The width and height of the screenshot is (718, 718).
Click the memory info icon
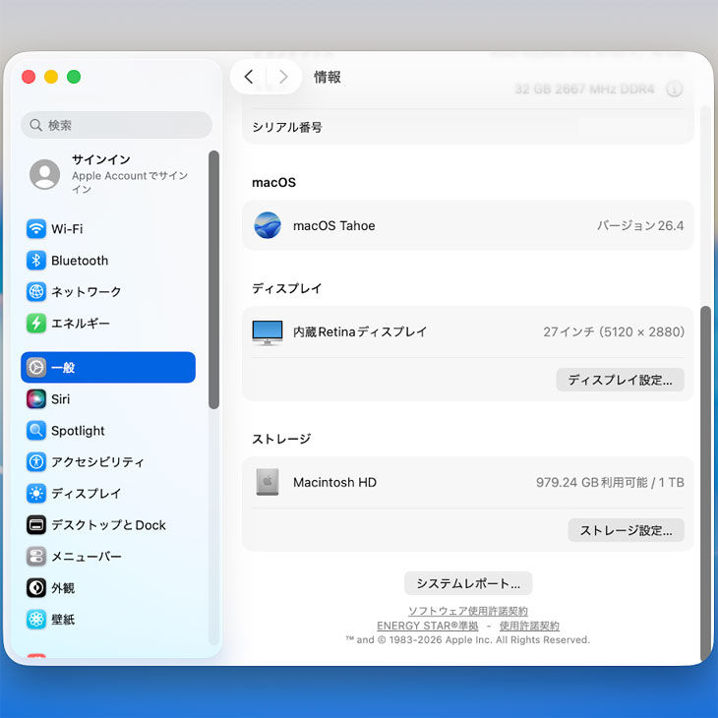click(674, 90)
